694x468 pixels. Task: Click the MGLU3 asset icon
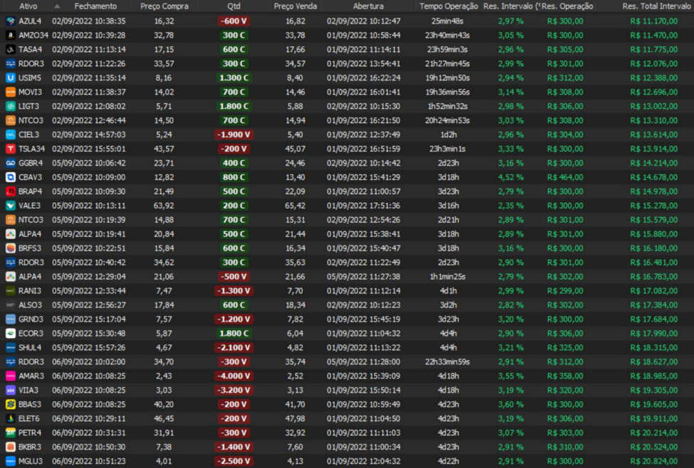coord(11,461)
